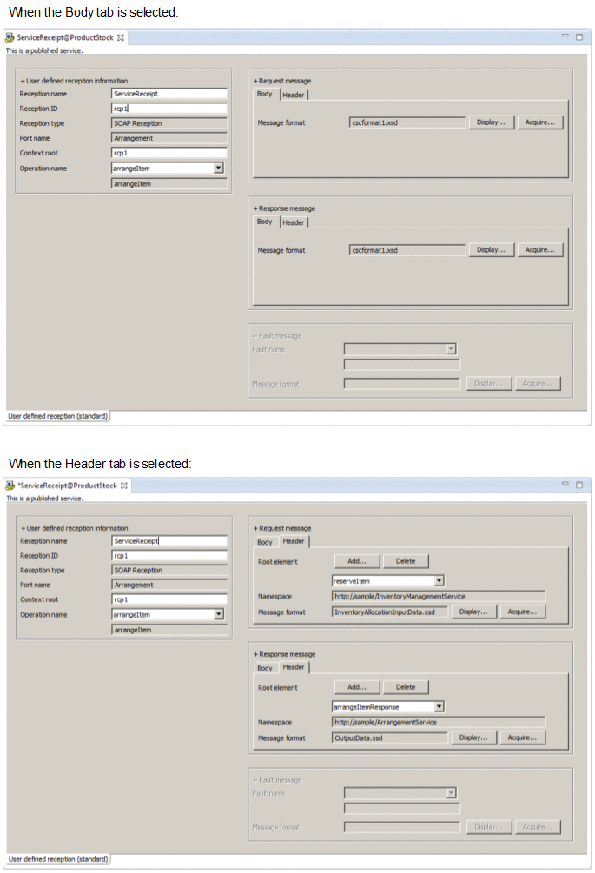
Task: Click Add... above the arrangeItemResponse dropdown
Action: pos(357,686)
